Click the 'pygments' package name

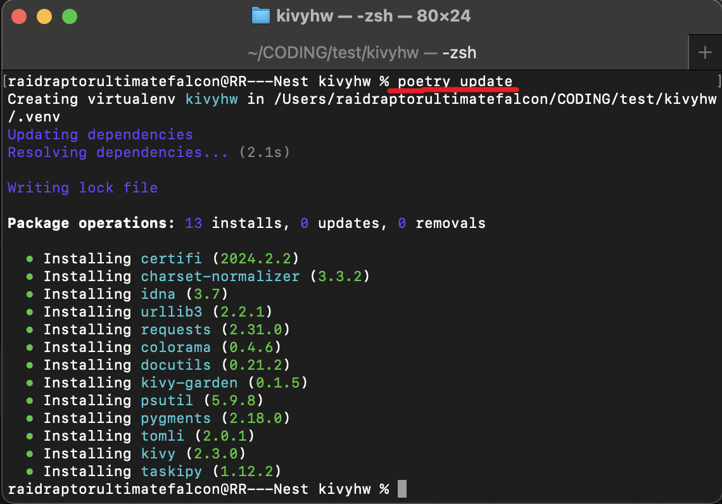(x=176, y=418)
